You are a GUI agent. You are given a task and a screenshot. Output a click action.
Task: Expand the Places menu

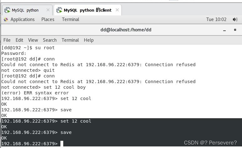[48, 19]
